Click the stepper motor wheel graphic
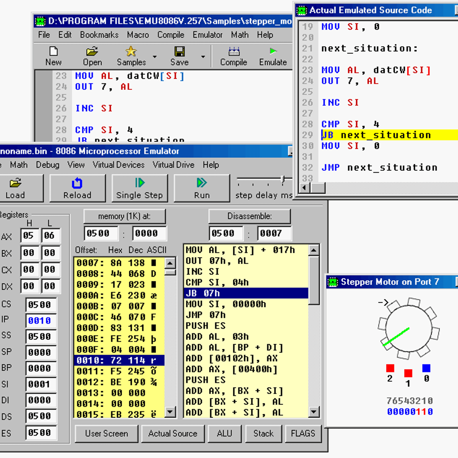This screenshot has width=458, height=458. 408,329
